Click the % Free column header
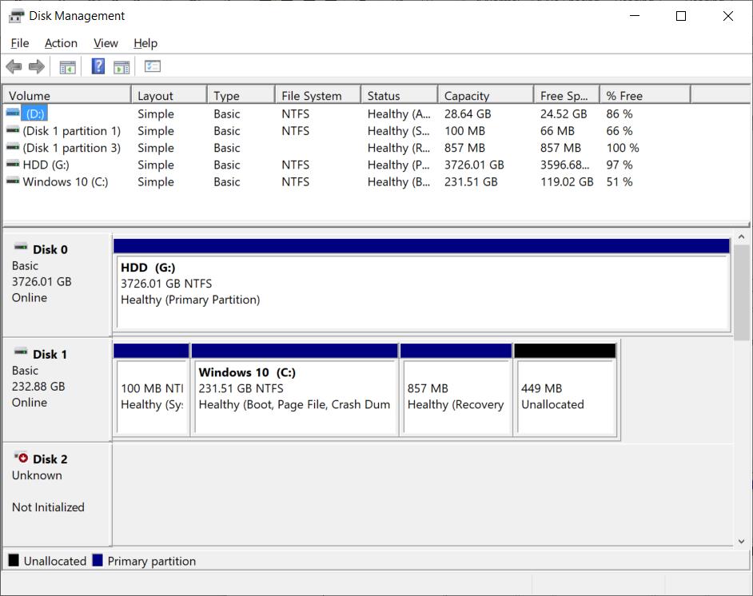The height and width of the screenshot is (596, 753). (631, 93)
